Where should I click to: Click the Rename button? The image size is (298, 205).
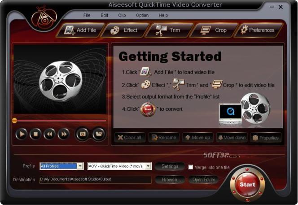click(164, 138)
